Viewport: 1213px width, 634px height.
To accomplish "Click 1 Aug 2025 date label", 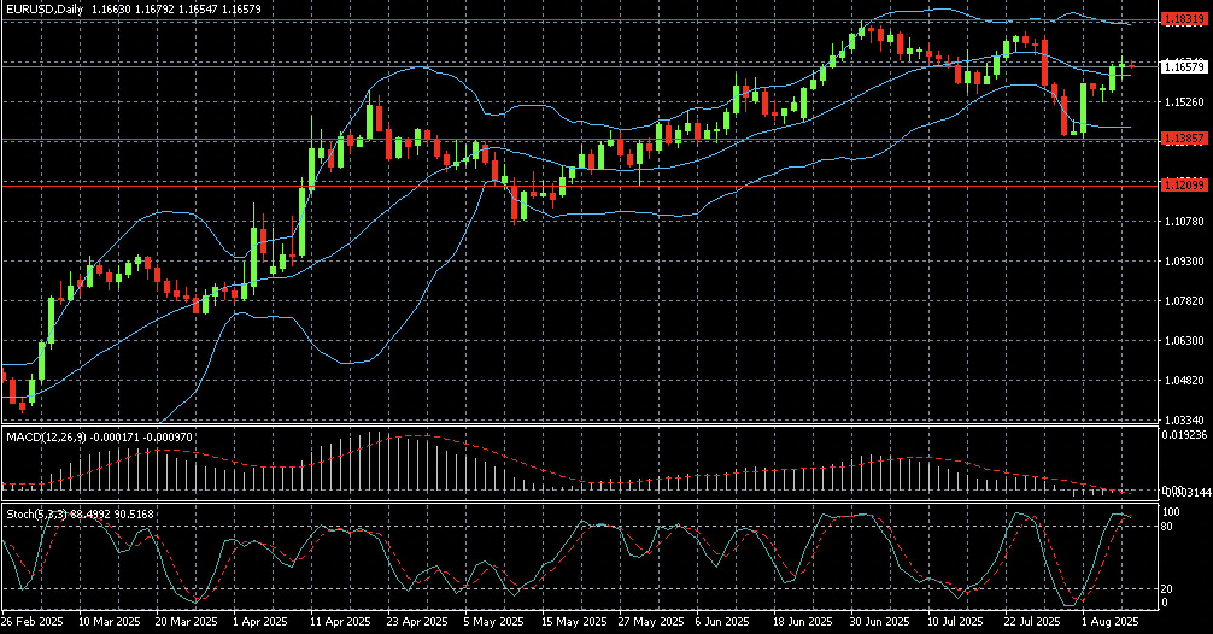I will point(1109,621).
